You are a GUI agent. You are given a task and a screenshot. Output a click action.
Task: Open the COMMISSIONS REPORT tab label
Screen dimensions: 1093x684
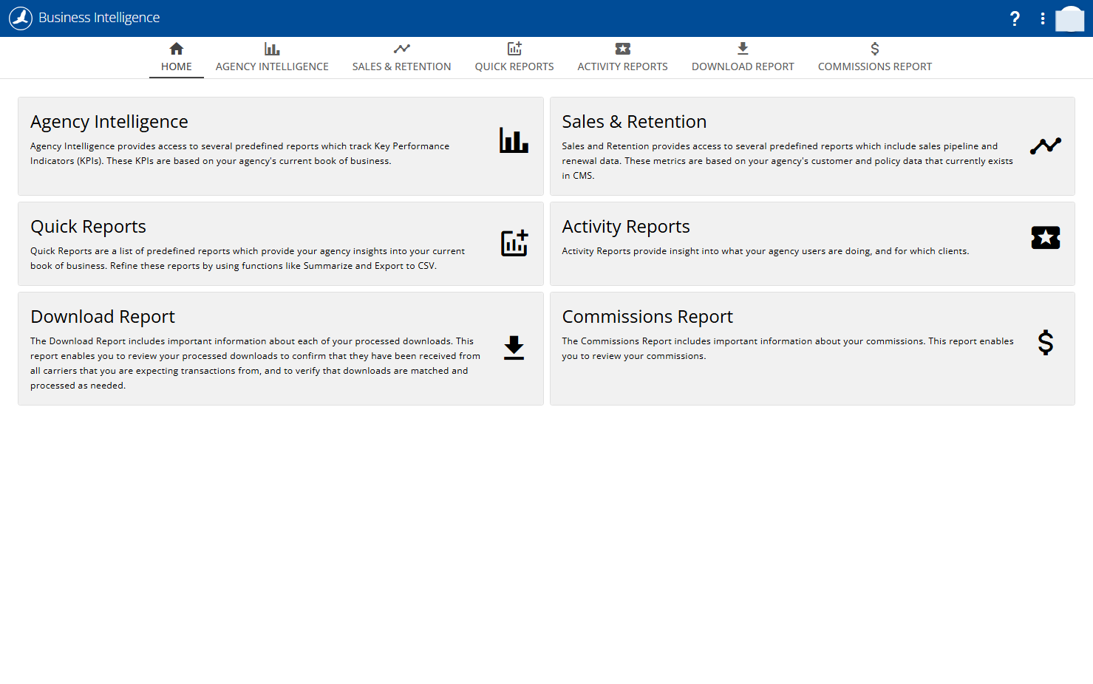(875, 66)
